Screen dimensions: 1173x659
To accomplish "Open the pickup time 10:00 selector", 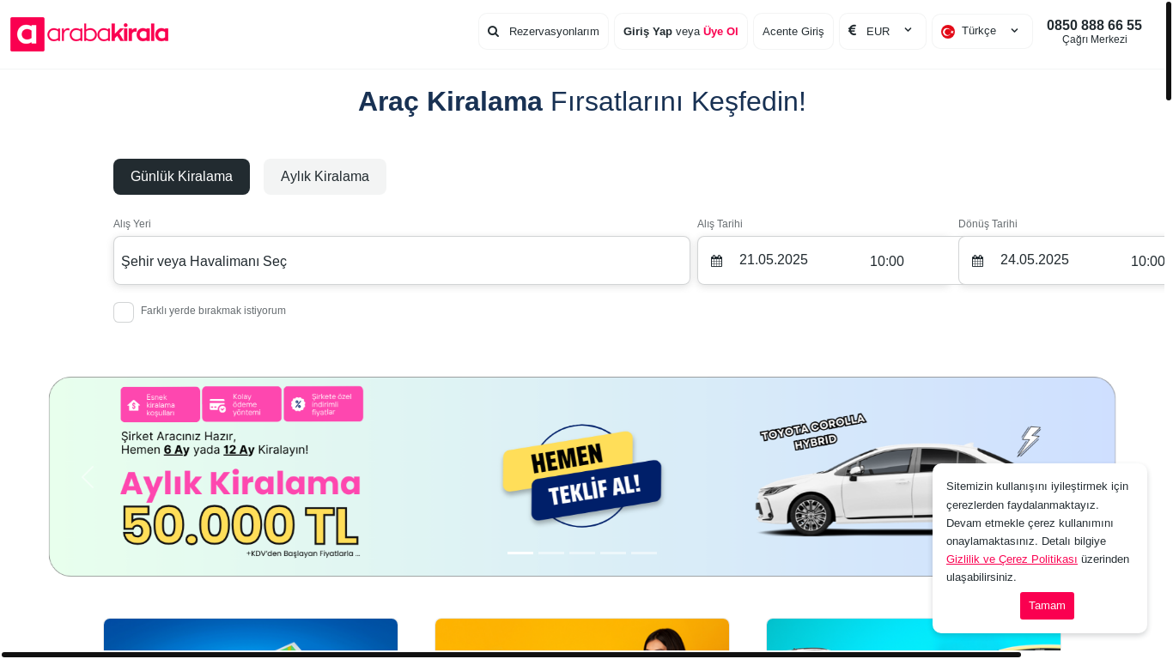I will 886,262.
